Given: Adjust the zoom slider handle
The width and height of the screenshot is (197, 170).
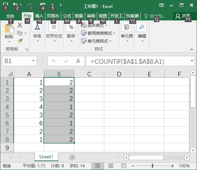Looking at the screenshot, I should (153, 166).
